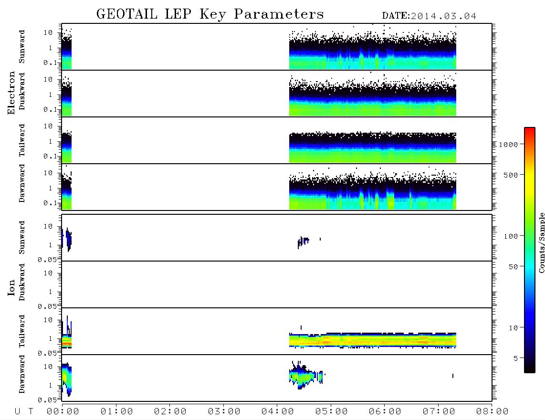This screenshot has width=545, height=420.
Task: Click the Ion Sunward small data patch near 04:30
Action: [304, 241]
